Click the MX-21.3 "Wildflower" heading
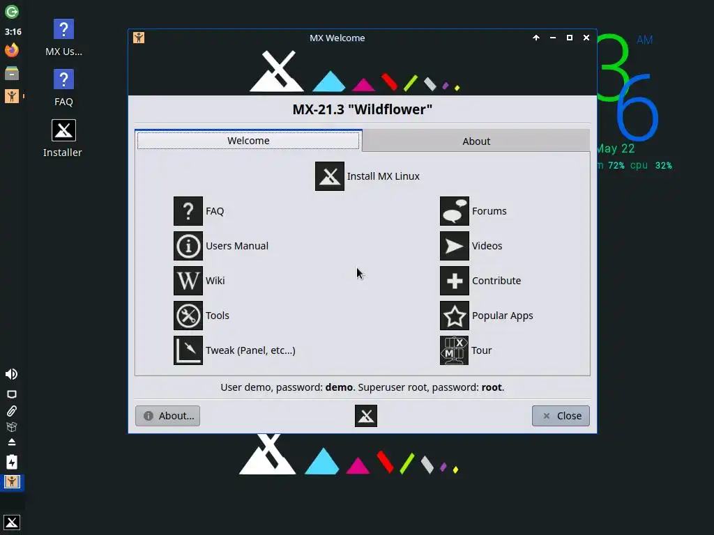 [x=362, y=109]
